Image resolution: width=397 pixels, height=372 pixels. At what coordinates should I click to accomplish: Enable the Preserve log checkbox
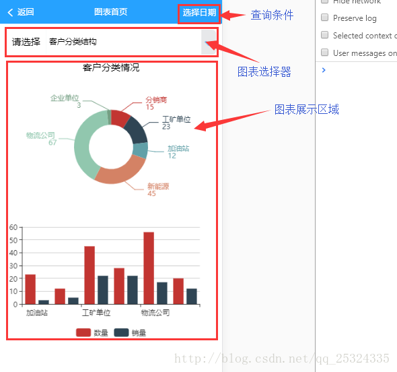[x=324, y=18]
